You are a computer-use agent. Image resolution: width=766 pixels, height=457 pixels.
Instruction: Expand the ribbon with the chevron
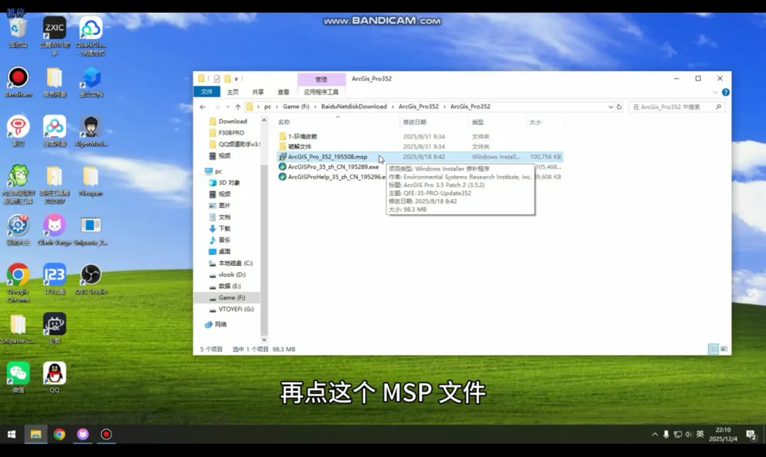[715, 92]
